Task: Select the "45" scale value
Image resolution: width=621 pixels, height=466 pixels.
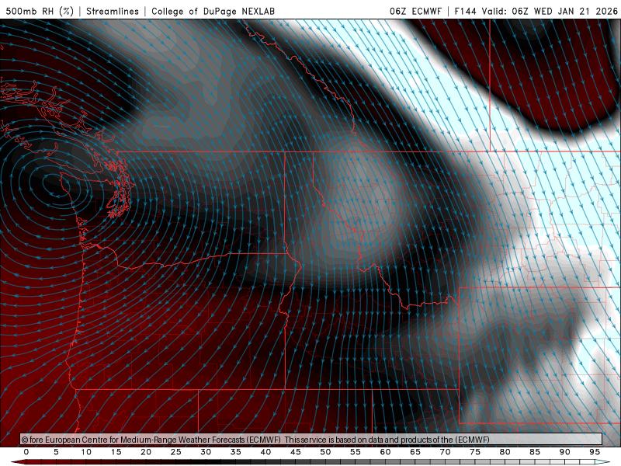Action: pos(296,452)
